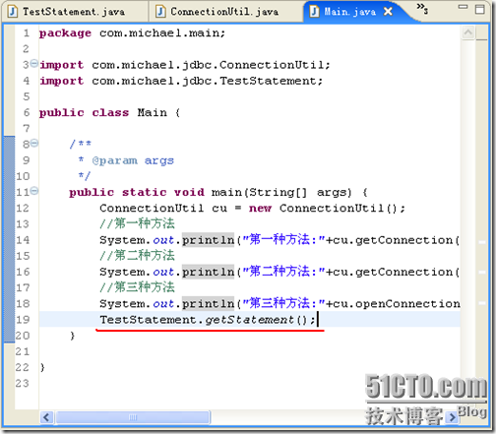496x434 pixels.
Task: Click the overview ruler marker beside line 18
Action: pos(482,303)
